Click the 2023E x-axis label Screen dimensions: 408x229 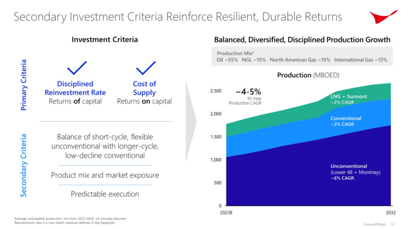point(226,213)
